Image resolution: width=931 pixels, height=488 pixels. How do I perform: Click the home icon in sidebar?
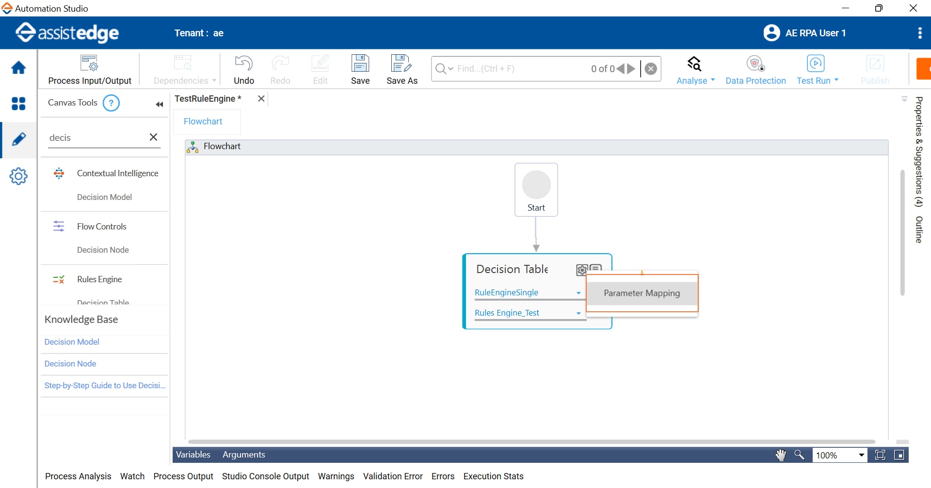pyautogui.click(x=18, y=68)
